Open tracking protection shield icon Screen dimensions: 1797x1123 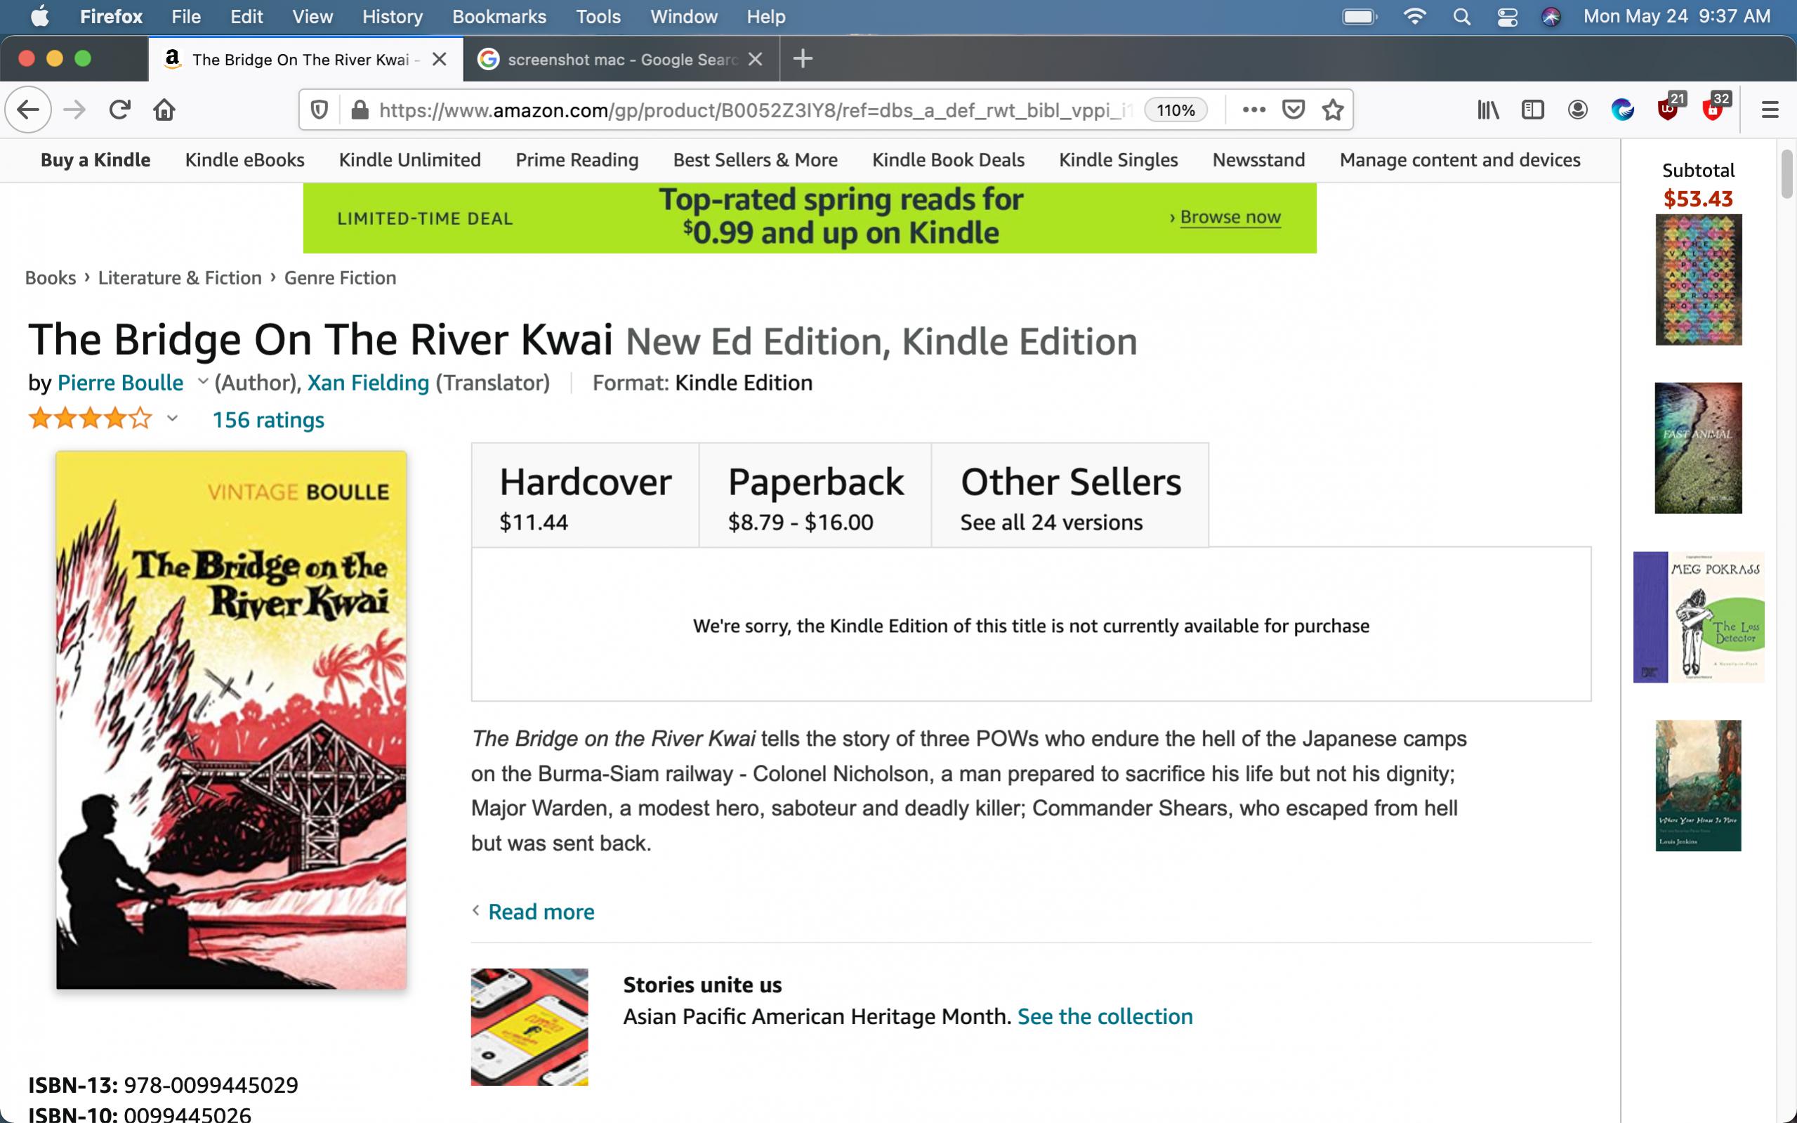point(320,110)
